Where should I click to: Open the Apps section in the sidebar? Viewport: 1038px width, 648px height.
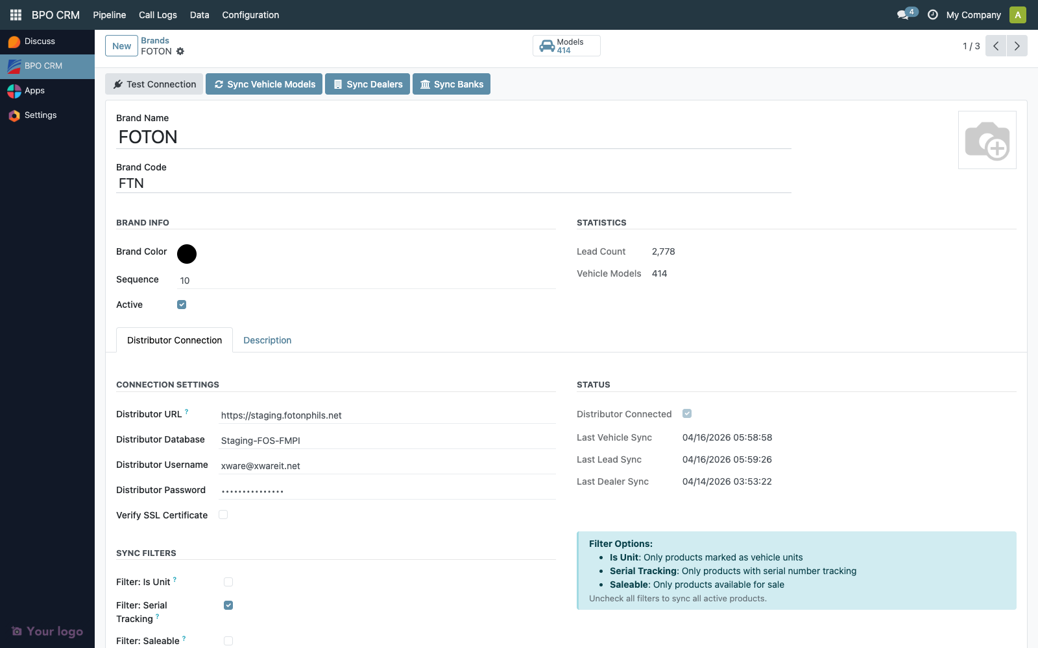[x=35, y=91]
